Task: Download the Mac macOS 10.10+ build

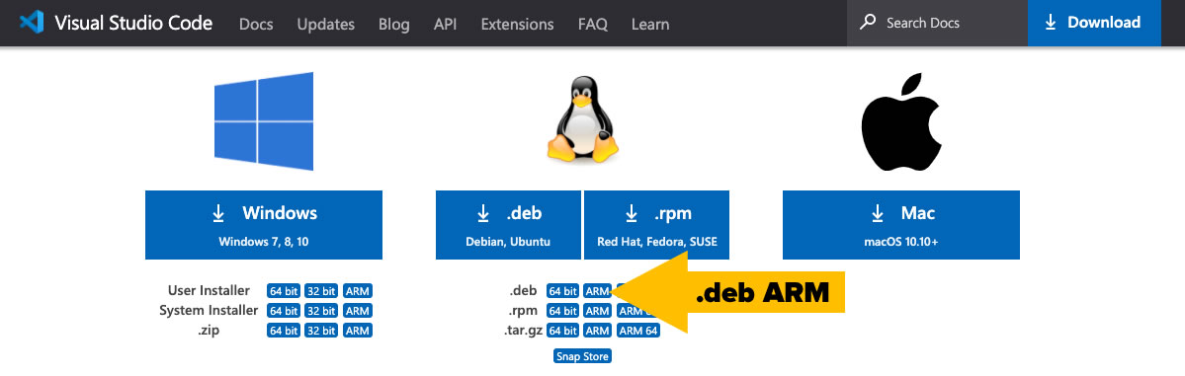Action: 900,225
